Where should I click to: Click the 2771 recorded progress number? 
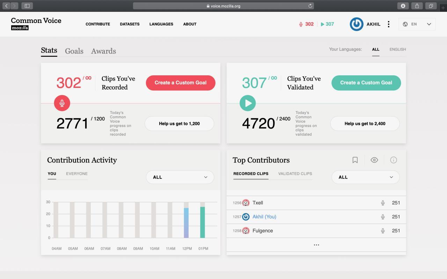tap(72, 123)
